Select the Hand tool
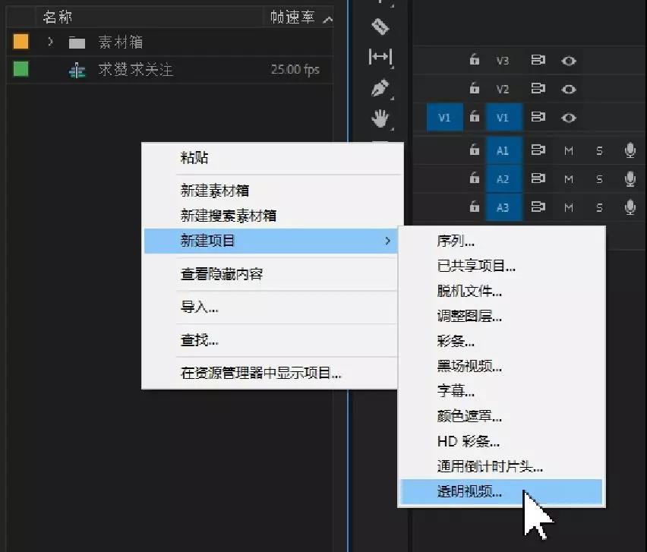The width and height of the screenshot is (647, 552). (x=380, y=118)
